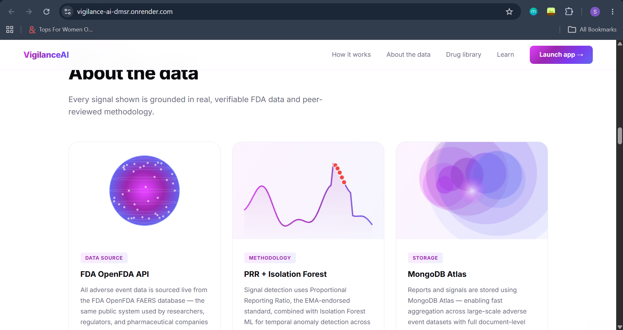623x330 pixels.
Task: Open Chrome's three-dot menu
Action: [x=612, y=12]
